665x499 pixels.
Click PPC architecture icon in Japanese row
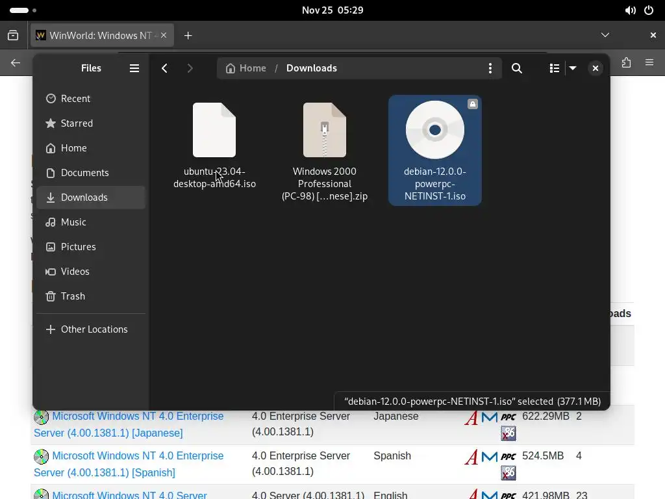[x=508, y=418]
